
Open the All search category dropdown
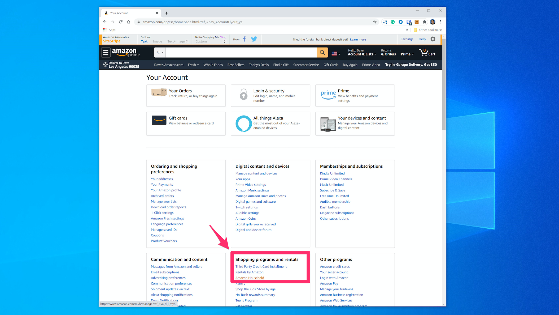pyautogui.click(x=160, y=53)
